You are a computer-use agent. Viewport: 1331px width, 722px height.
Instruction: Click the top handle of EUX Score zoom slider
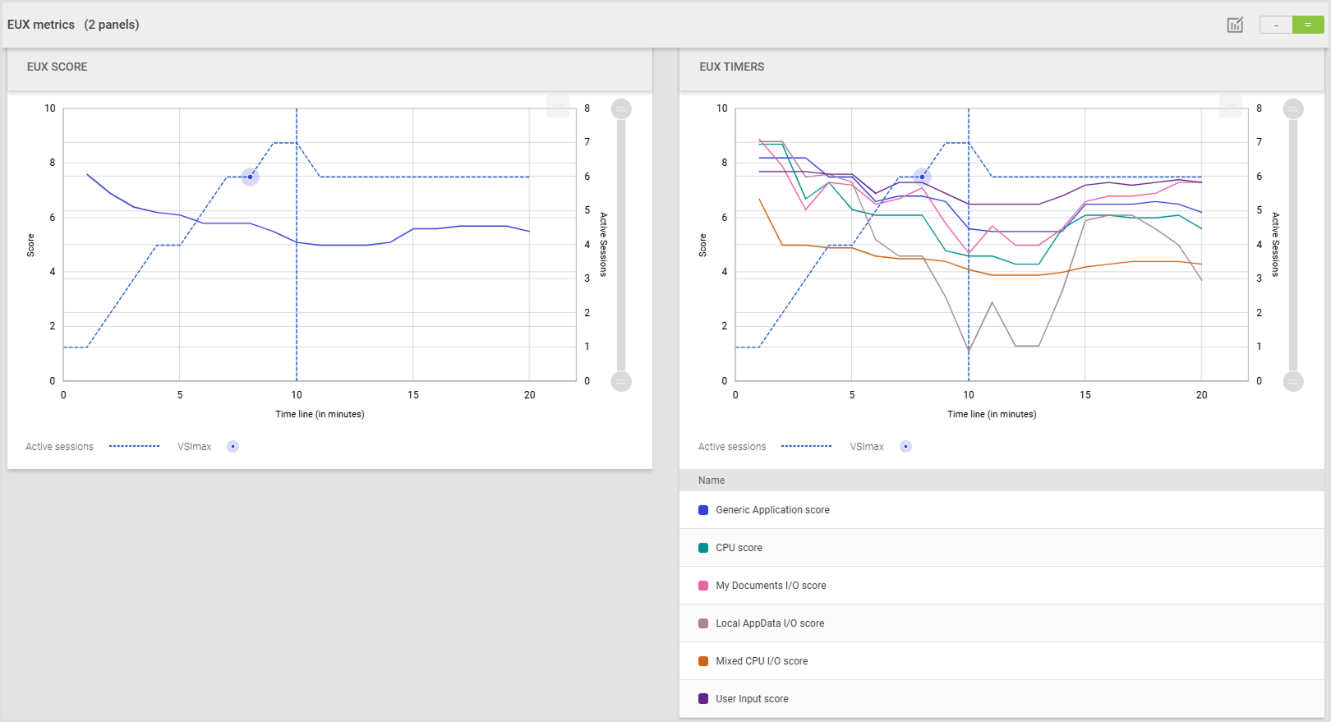tap(621, 108)
